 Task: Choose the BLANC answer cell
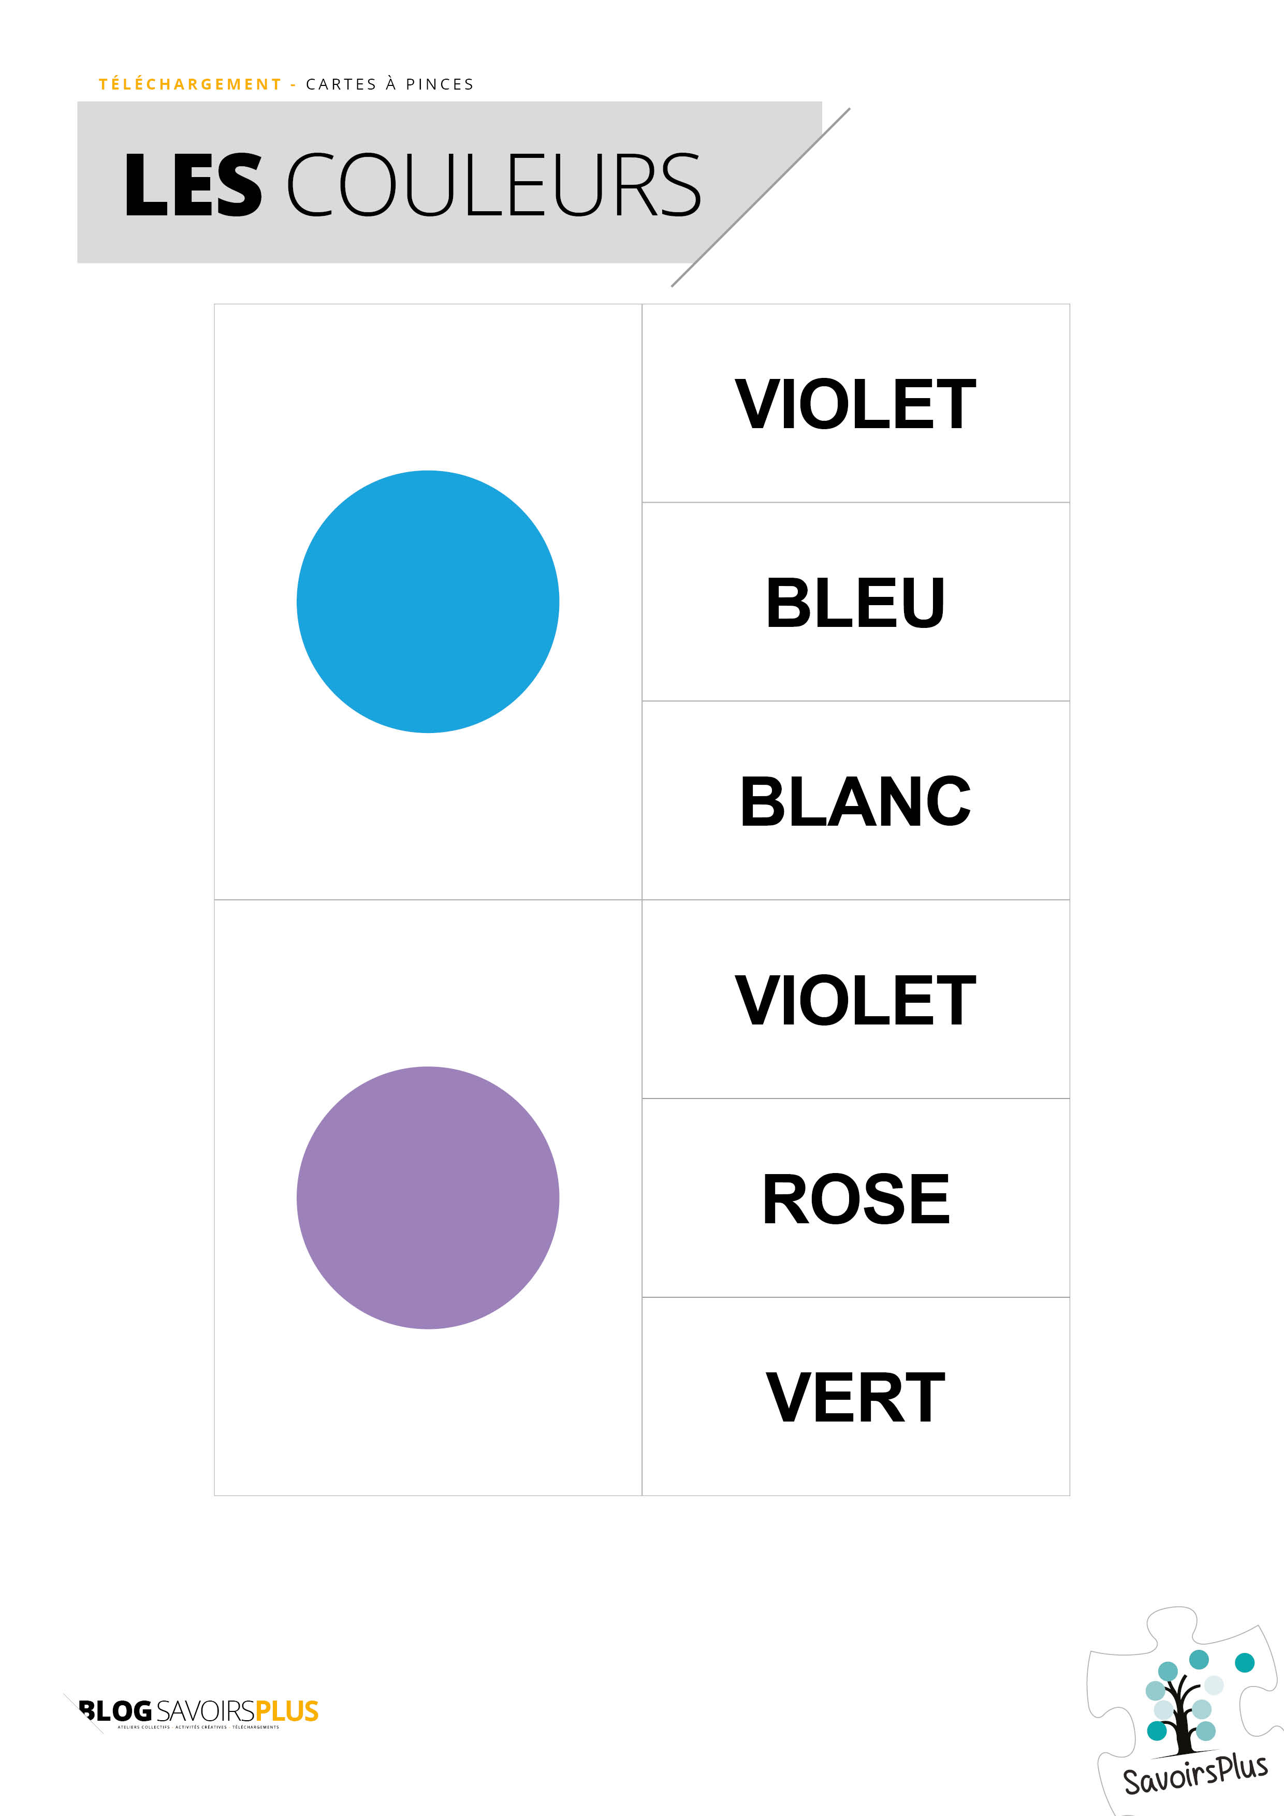click(855, 801)
